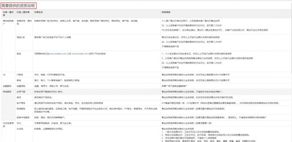Click the definition "游戏类的产品投放"
Screen dimensions: 292x142
tap(43, 97)
